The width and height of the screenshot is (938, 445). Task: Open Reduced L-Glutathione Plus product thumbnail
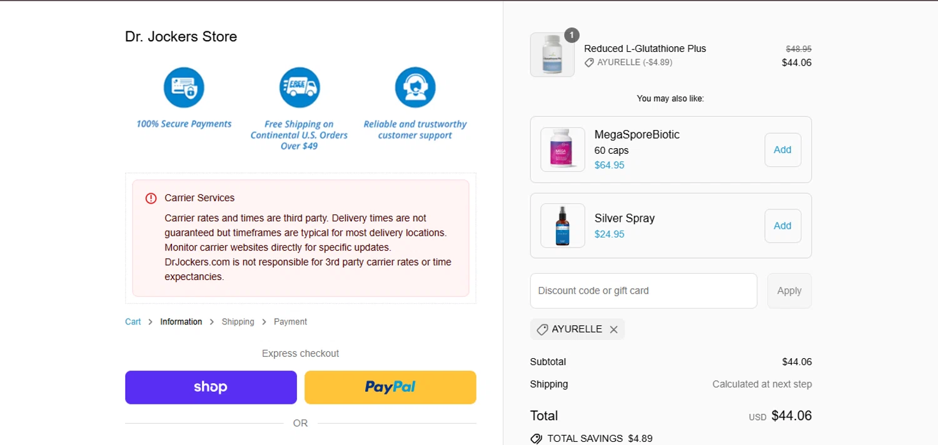pyautogui.click(x=552, y=55)
